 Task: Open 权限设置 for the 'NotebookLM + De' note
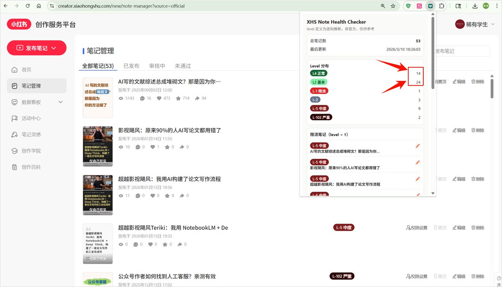(417, 228)
